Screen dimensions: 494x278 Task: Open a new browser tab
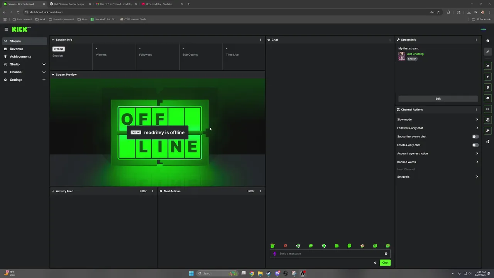point(189,4)
